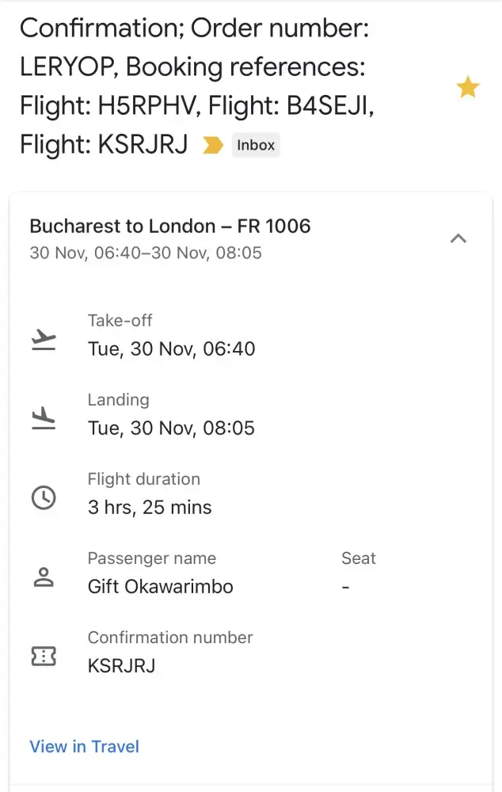Click the ticket confirmation number icon

click(44, 656)
